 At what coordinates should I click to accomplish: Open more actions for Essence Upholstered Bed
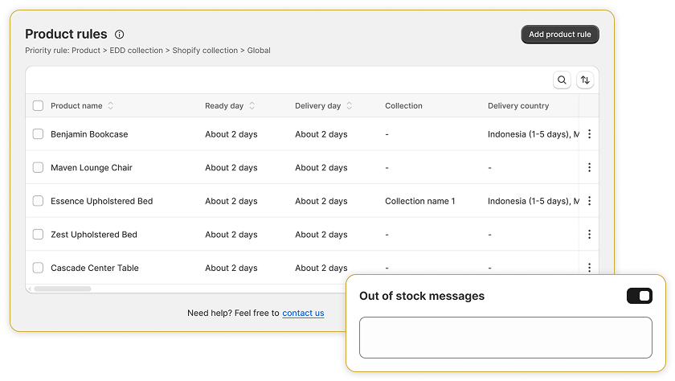click(x=589, y=201)
